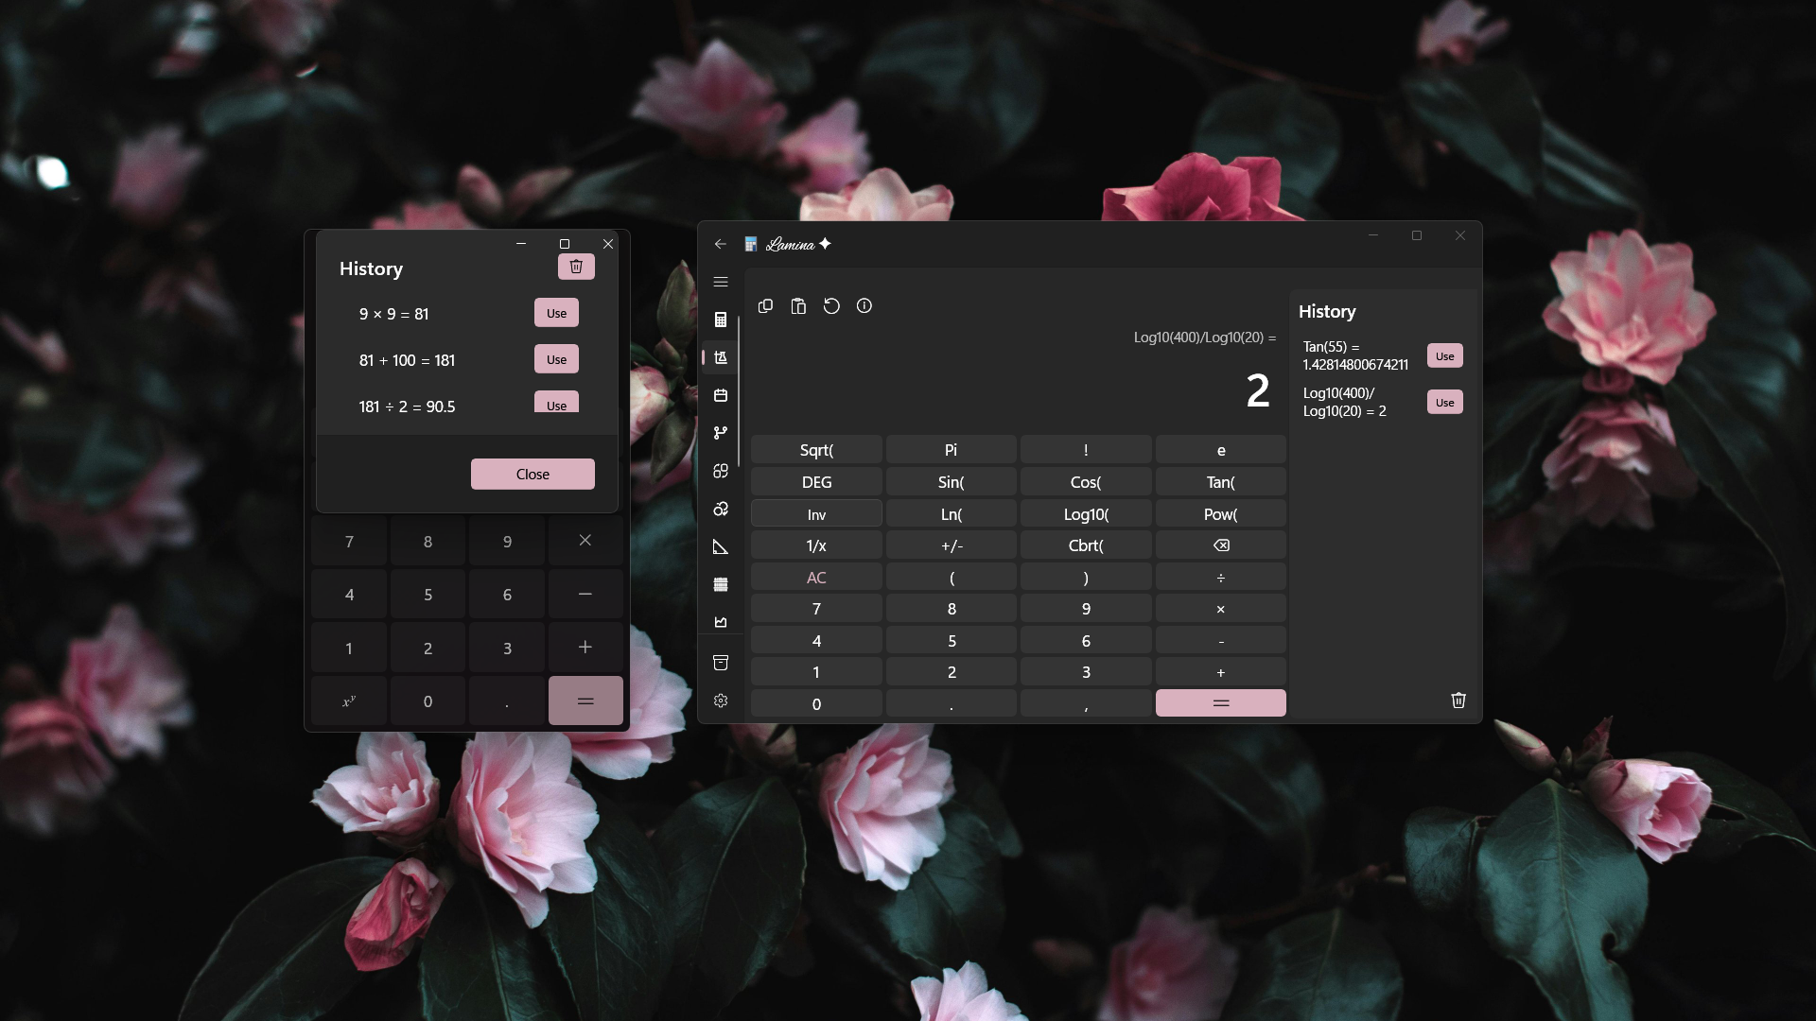This screenshot has height=1021, width=1816.
Task: Open the branch-shaped sidebar icon
Action: pos(721,433)
